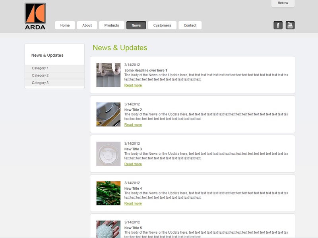Click Read more under Some Headline 1
Viewport: 318px width, 238px height.
pyautogui.click(x=133, y=85)
